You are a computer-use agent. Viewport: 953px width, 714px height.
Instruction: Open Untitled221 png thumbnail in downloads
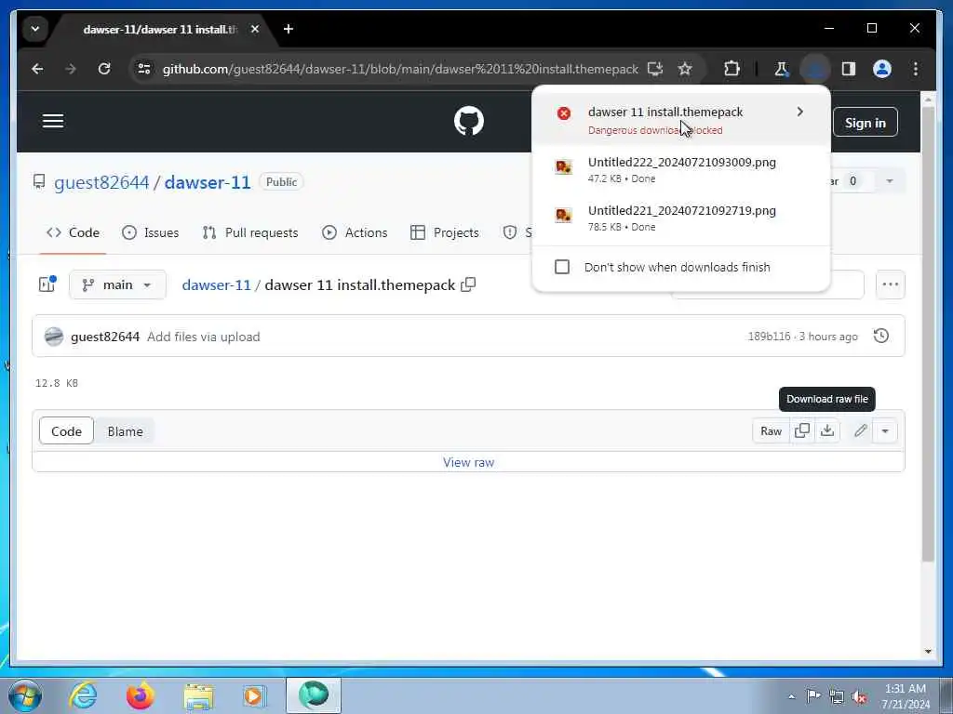tap(563, 215)
